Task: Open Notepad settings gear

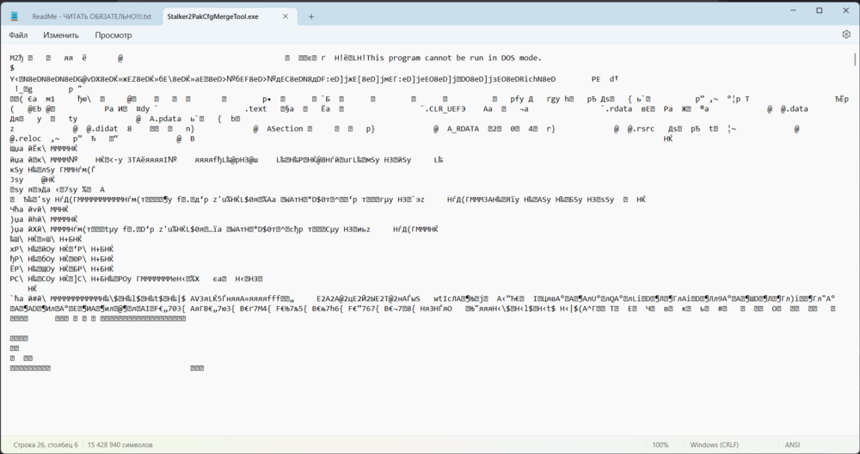Action: point(845,34)
